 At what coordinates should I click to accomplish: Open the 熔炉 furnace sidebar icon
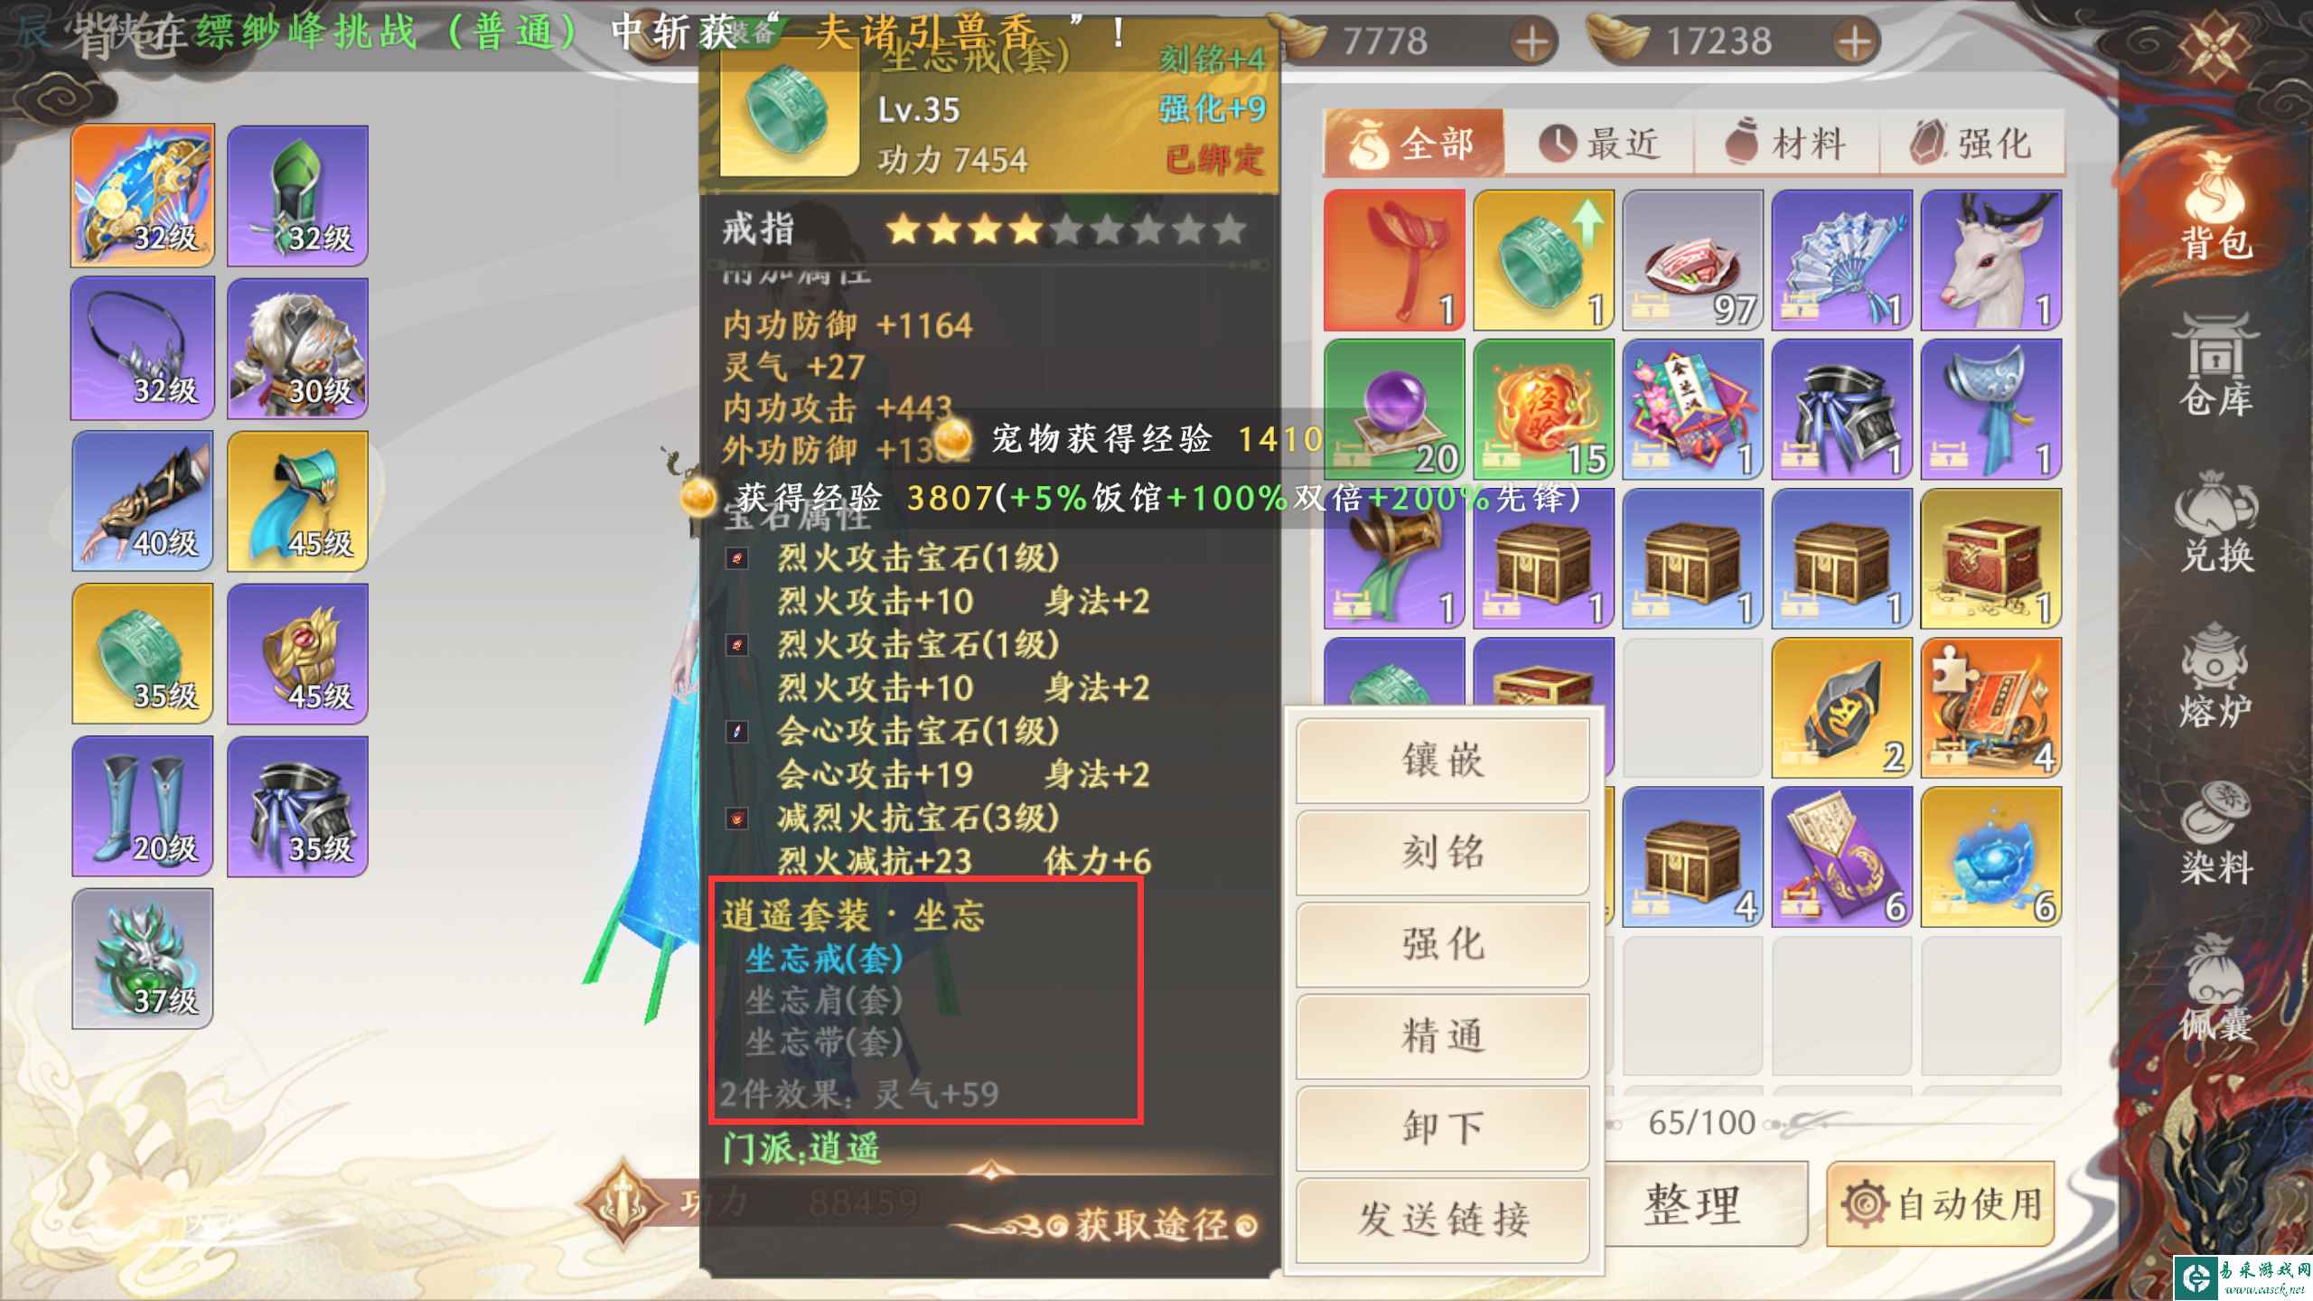coord(2215,676)
